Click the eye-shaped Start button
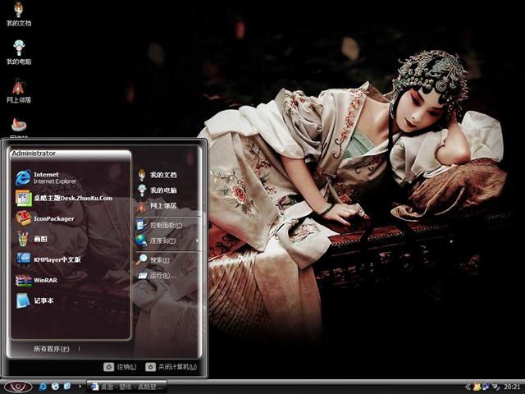This screenshot has width=525, height=394. point(18,386)
